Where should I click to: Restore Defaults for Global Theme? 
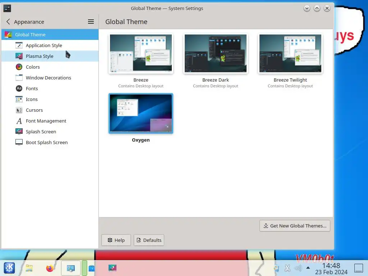coord(149,240)
